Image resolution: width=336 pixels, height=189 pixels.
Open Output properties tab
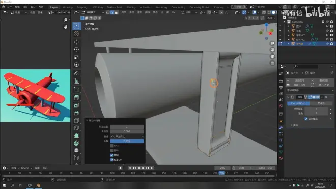click(x=281, y=88)
